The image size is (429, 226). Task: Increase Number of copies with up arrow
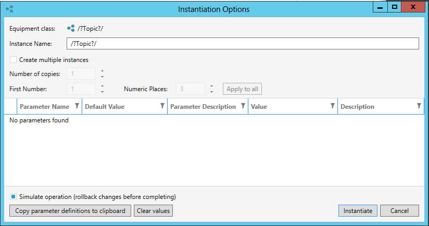point(102,71)
